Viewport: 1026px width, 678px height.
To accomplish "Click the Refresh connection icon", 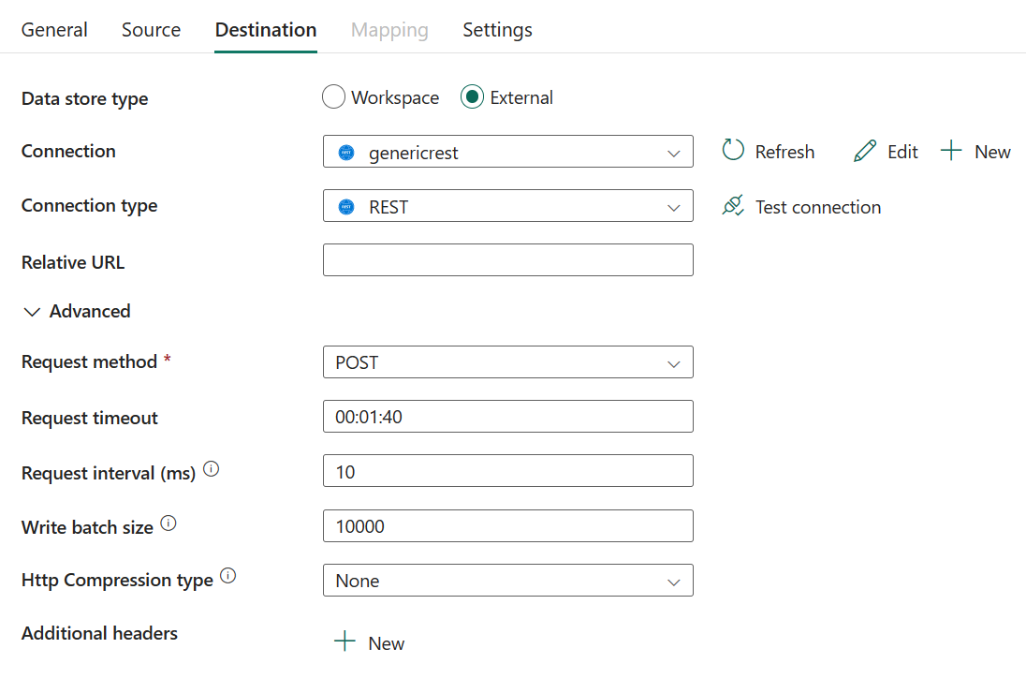I will click(x=733, y=151).
